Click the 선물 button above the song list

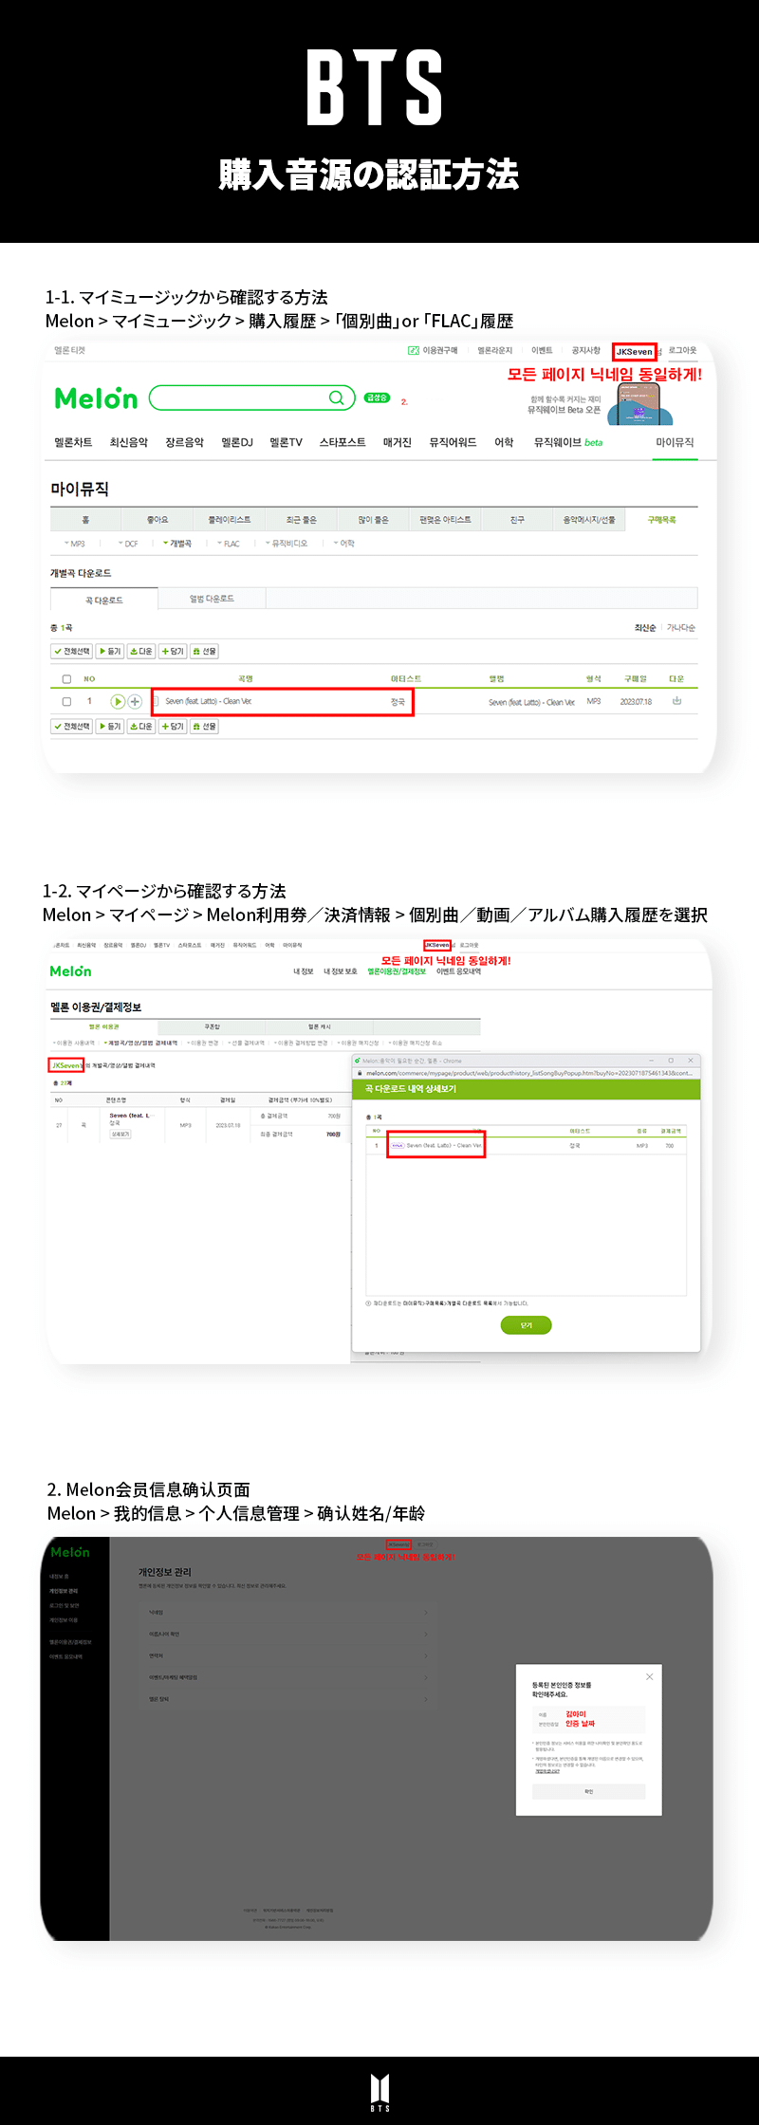(204, 652)
